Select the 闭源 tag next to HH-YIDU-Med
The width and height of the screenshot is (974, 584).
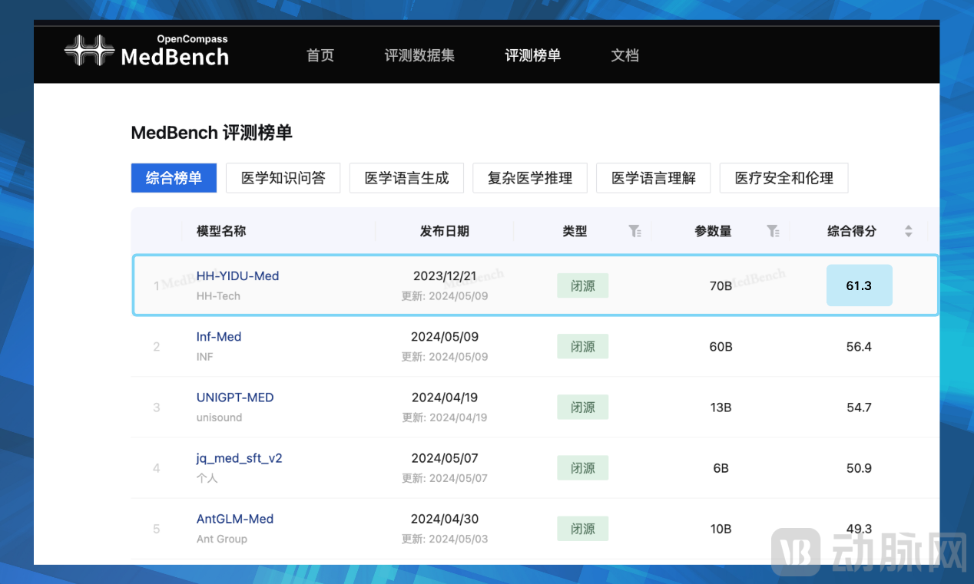coord(582,285)
